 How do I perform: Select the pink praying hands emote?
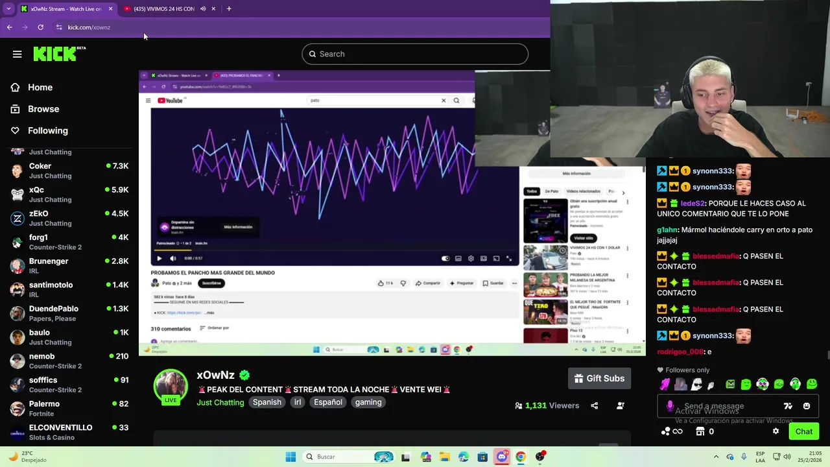pyautogui.click(x=665, y=384)
